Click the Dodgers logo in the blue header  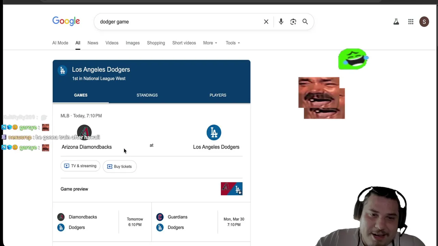click(x=62, y=70)
